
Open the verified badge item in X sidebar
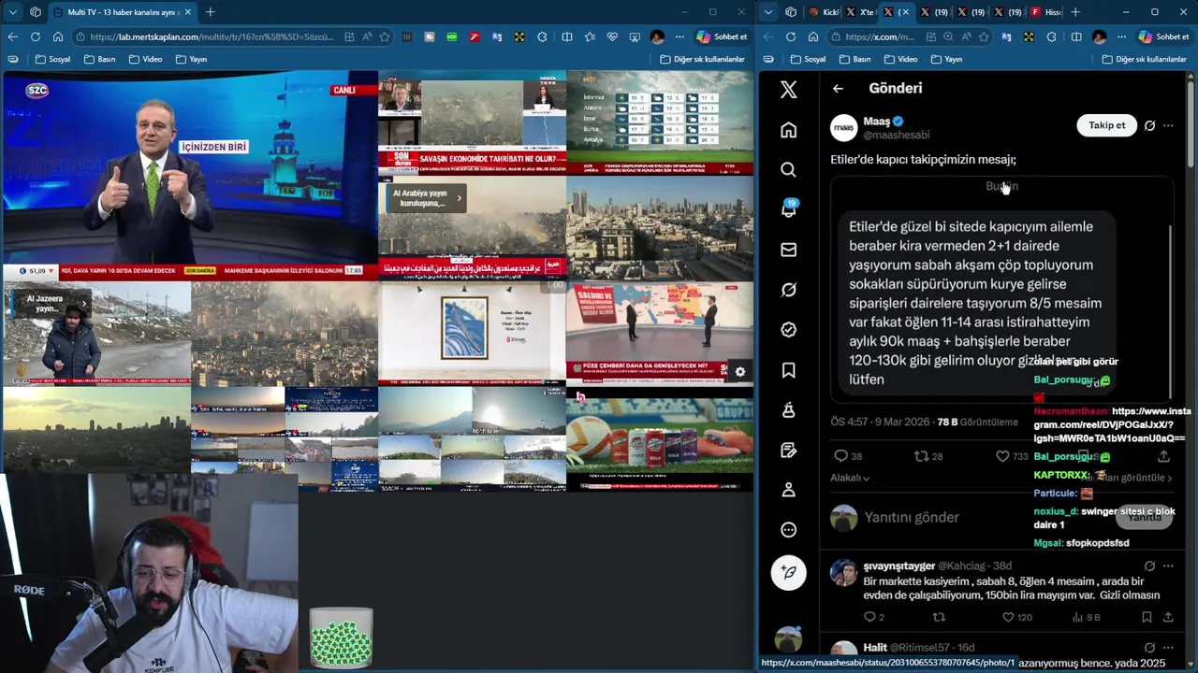pyautogui.click(x=788, y=330)
